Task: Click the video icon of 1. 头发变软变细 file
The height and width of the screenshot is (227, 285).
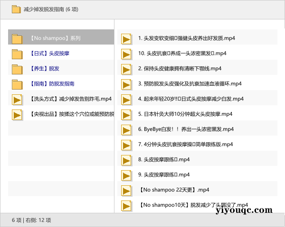Action: (x=126, y=38)
